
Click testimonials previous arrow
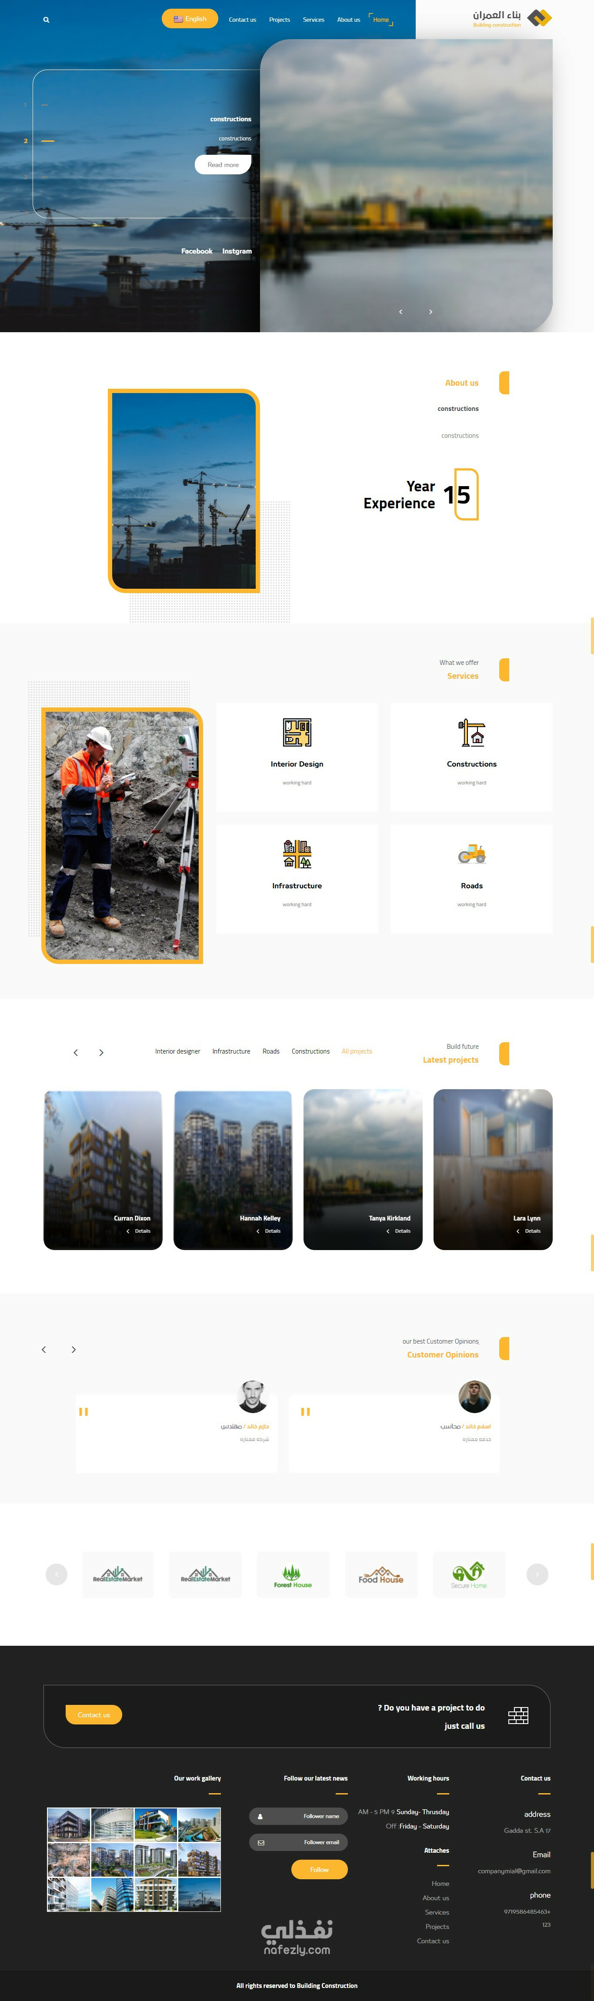coord(43,1349)
